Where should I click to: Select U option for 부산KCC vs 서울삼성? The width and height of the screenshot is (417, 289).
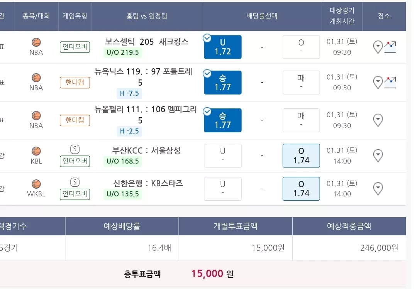[x=223, y=155]
